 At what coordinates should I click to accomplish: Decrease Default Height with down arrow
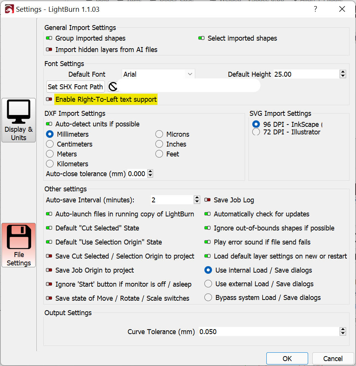(343, 76)
